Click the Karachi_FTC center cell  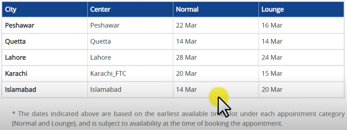click(x=130, y=73)
